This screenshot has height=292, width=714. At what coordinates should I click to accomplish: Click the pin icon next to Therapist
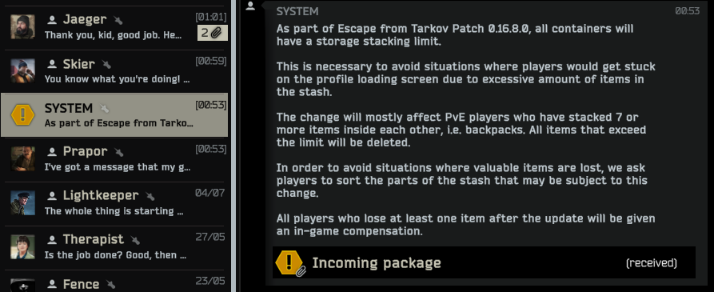coord(135,240)
